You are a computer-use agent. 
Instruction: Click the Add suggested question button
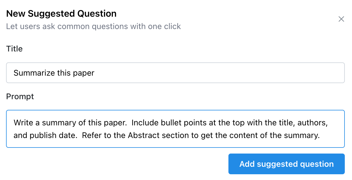point(286,164)
